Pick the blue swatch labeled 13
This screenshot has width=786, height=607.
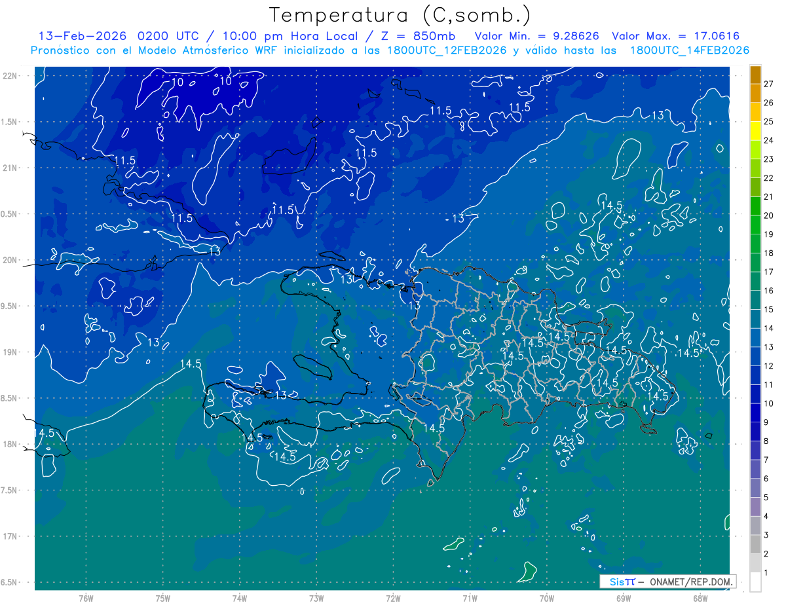click(755, 338)
